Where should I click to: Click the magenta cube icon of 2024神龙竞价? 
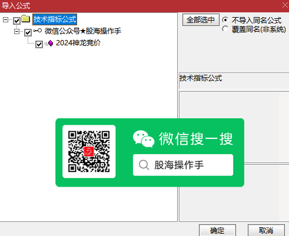51,44
